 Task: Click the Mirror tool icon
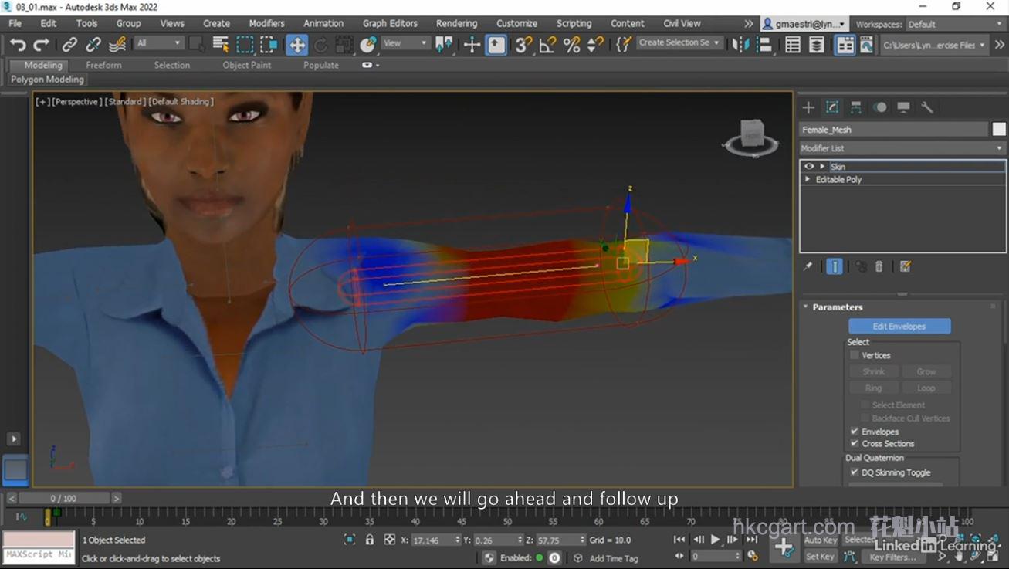coord(740,45)
